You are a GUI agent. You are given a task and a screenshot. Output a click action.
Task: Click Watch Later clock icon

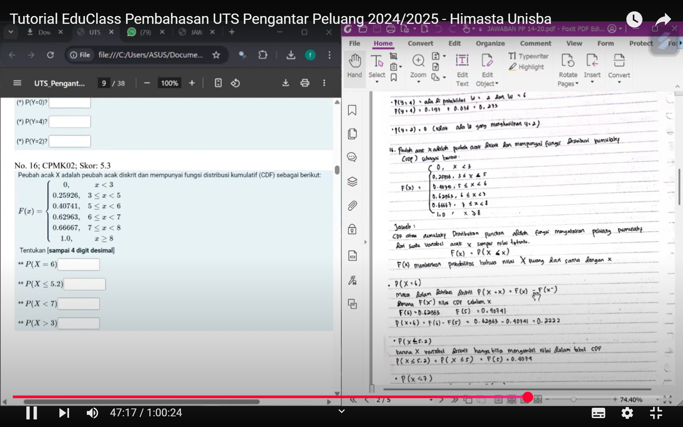click(x=634, y=19)
